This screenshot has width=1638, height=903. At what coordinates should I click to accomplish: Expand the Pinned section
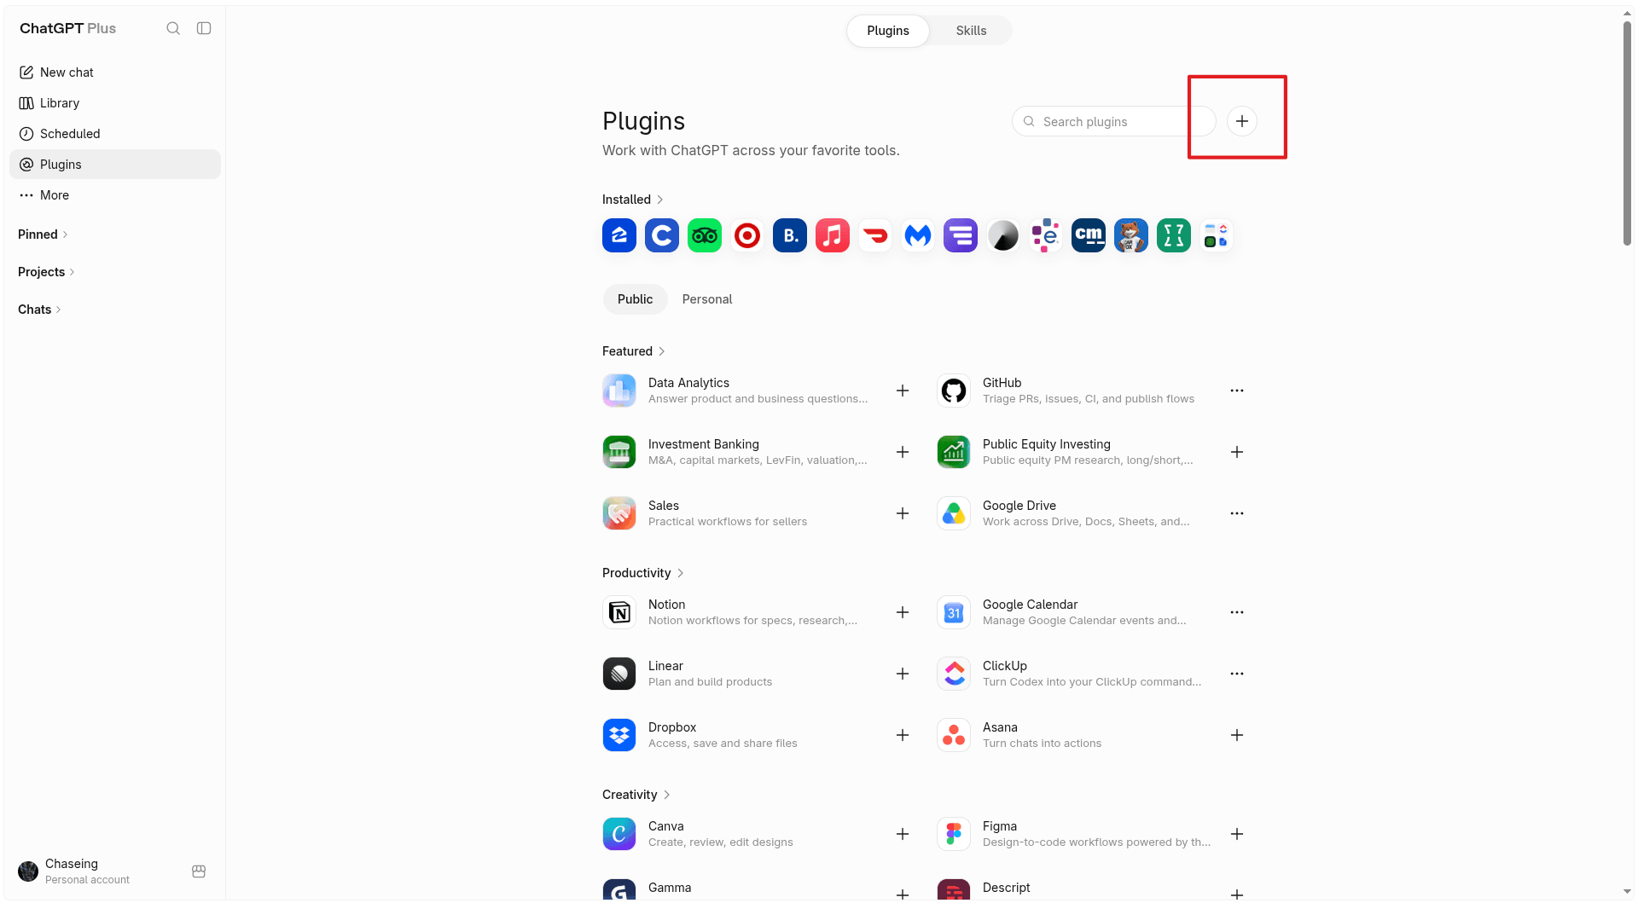point(43,234)
